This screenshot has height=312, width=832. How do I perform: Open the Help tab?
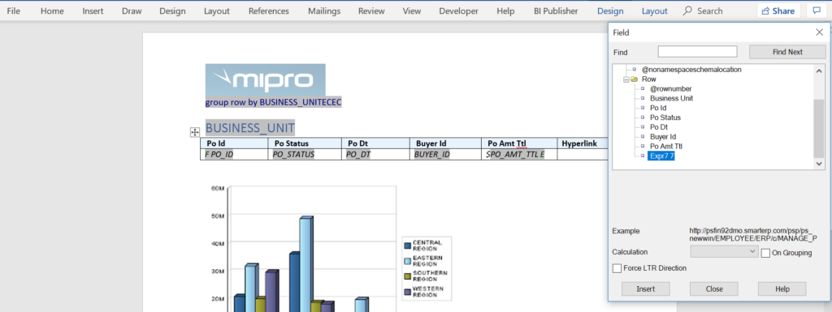[x=505, y=11]
